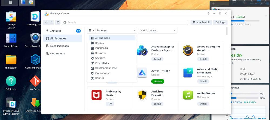Open the Installed section in the sidebar

click(x=63, y=31)
